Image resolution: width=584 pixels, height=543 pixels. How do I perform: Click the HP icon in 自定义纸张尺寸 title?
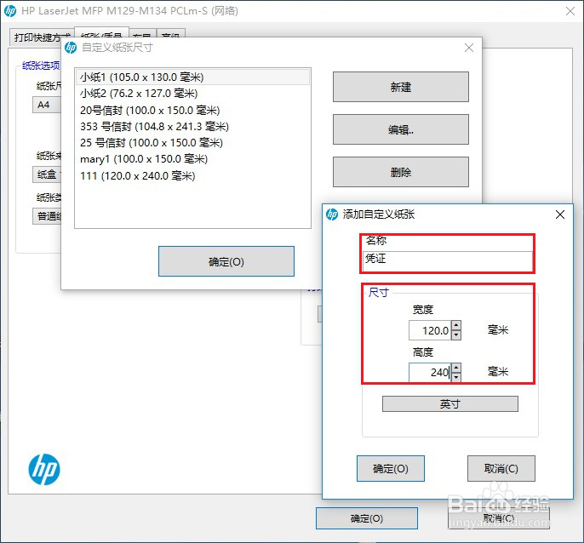click(71, 48)
